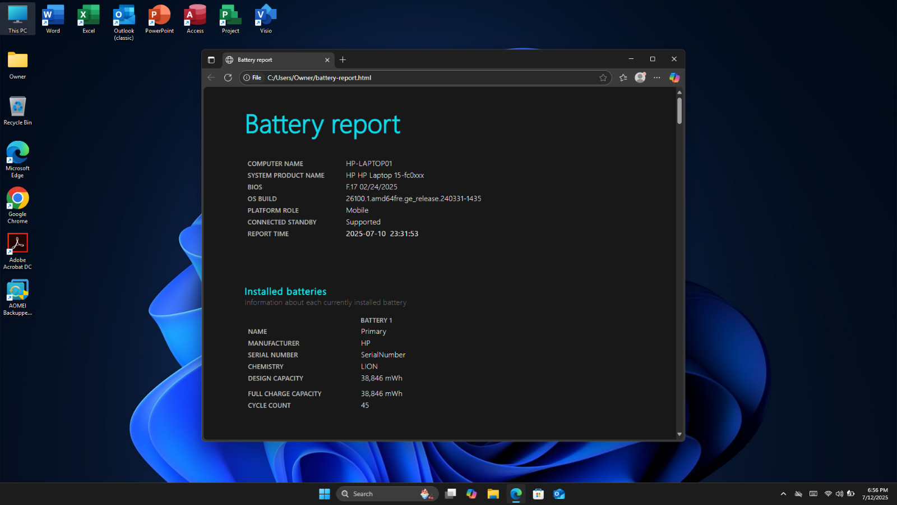Select the LION chemistry value

click(x=369, y=367)
